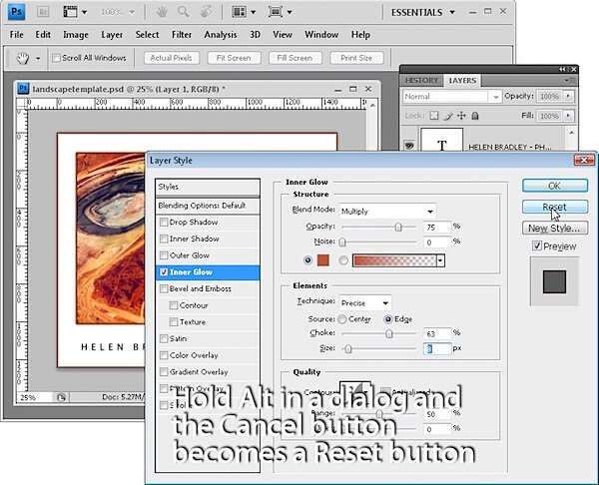Uncheck the Preview checkbox

click(537, 245)
